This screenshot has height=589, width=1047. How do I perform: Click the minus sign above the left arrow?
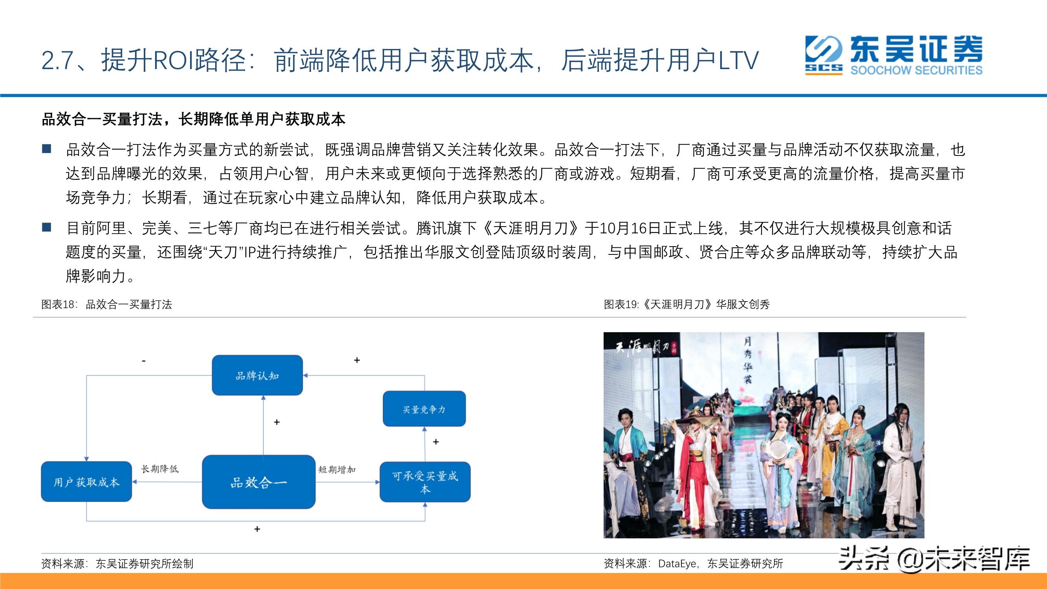click(x=144, y=361)
